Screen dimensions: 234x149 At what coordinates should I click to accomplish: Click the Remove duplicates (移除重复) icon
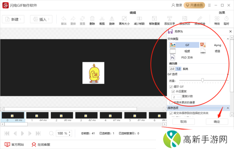[154, 19]
